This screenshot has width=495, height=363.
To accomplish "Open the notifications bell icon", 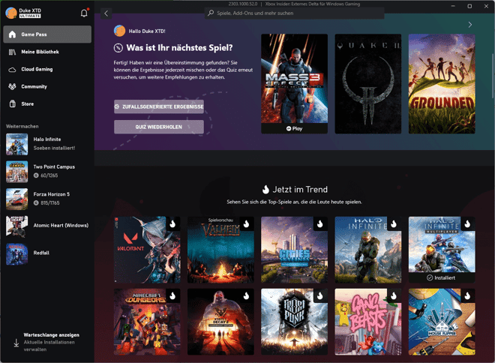I will point(84,13).
